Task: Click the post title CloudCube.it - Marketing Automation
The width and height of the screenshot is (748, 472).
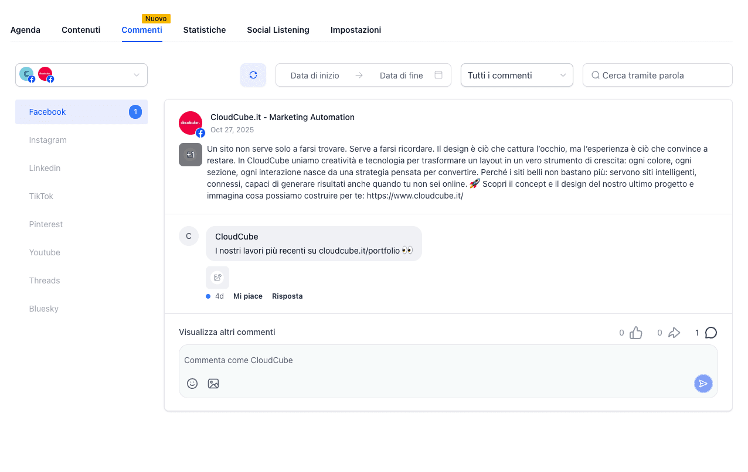Action: (x=283, y=117)
